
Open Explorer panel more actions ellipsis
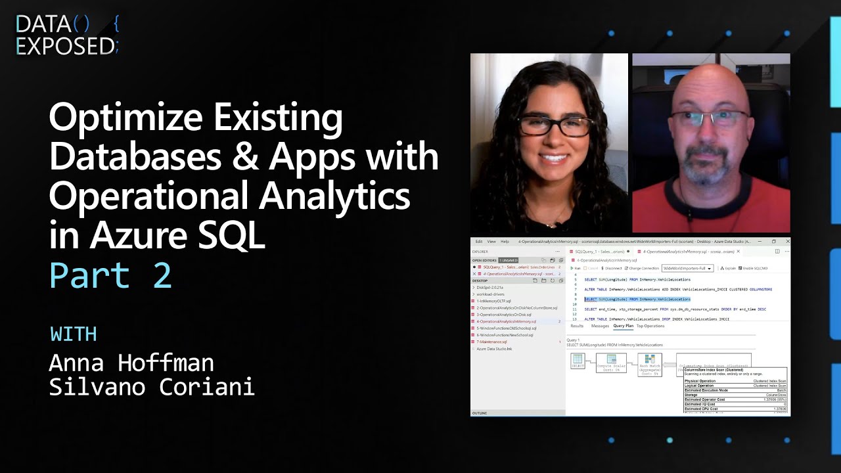click(x=557, y=252)
